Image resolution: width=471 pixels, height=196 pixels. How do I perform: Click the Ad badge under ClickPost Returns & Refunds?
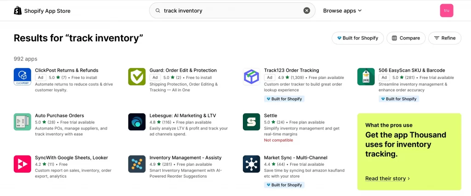(40, 78)
